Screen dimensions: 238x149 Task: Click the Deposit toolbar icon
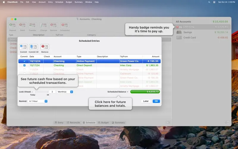(12, 25)
